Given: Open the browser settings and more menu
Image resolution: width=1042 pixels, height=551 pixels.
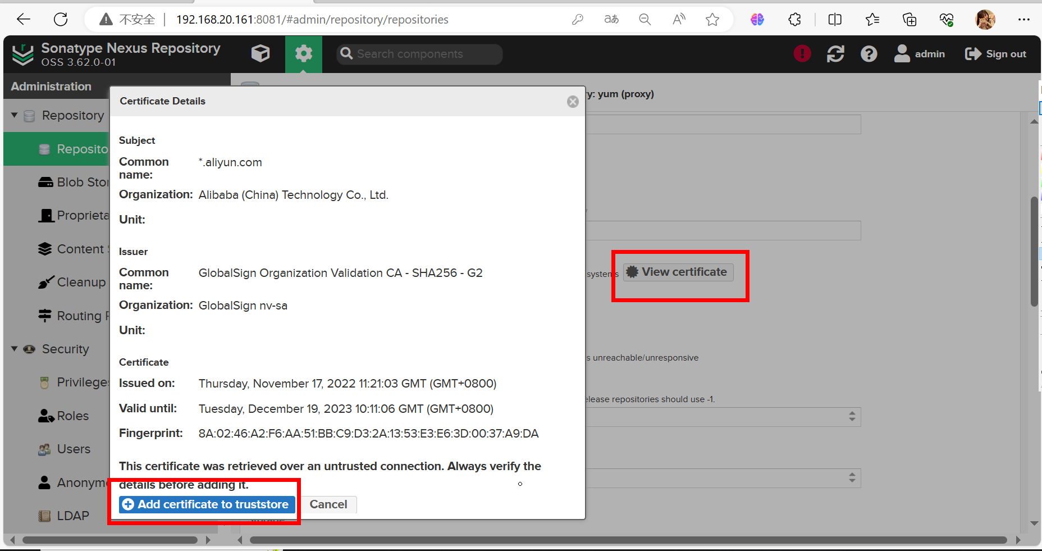Looking at the screenshot, I should click(1024, 20).
